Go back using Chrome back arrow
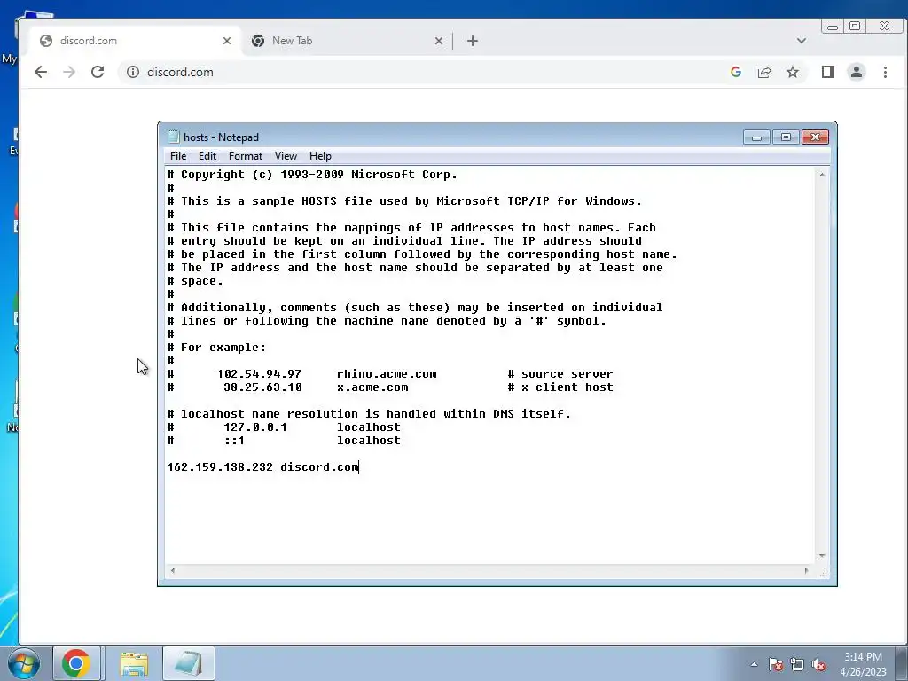Viewport: 908px width, 681px height. 41,72
